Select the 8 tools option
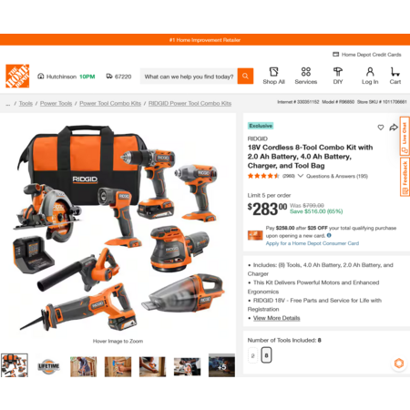Viewport: 410px width, 410px height. pos(266,355)
